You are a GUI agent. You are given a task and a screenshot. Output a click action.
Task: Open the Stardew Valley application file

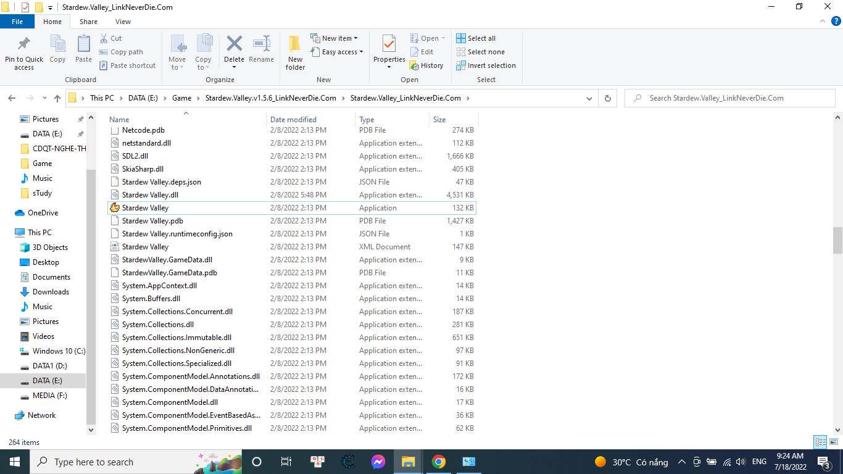(x=145, y=208)
